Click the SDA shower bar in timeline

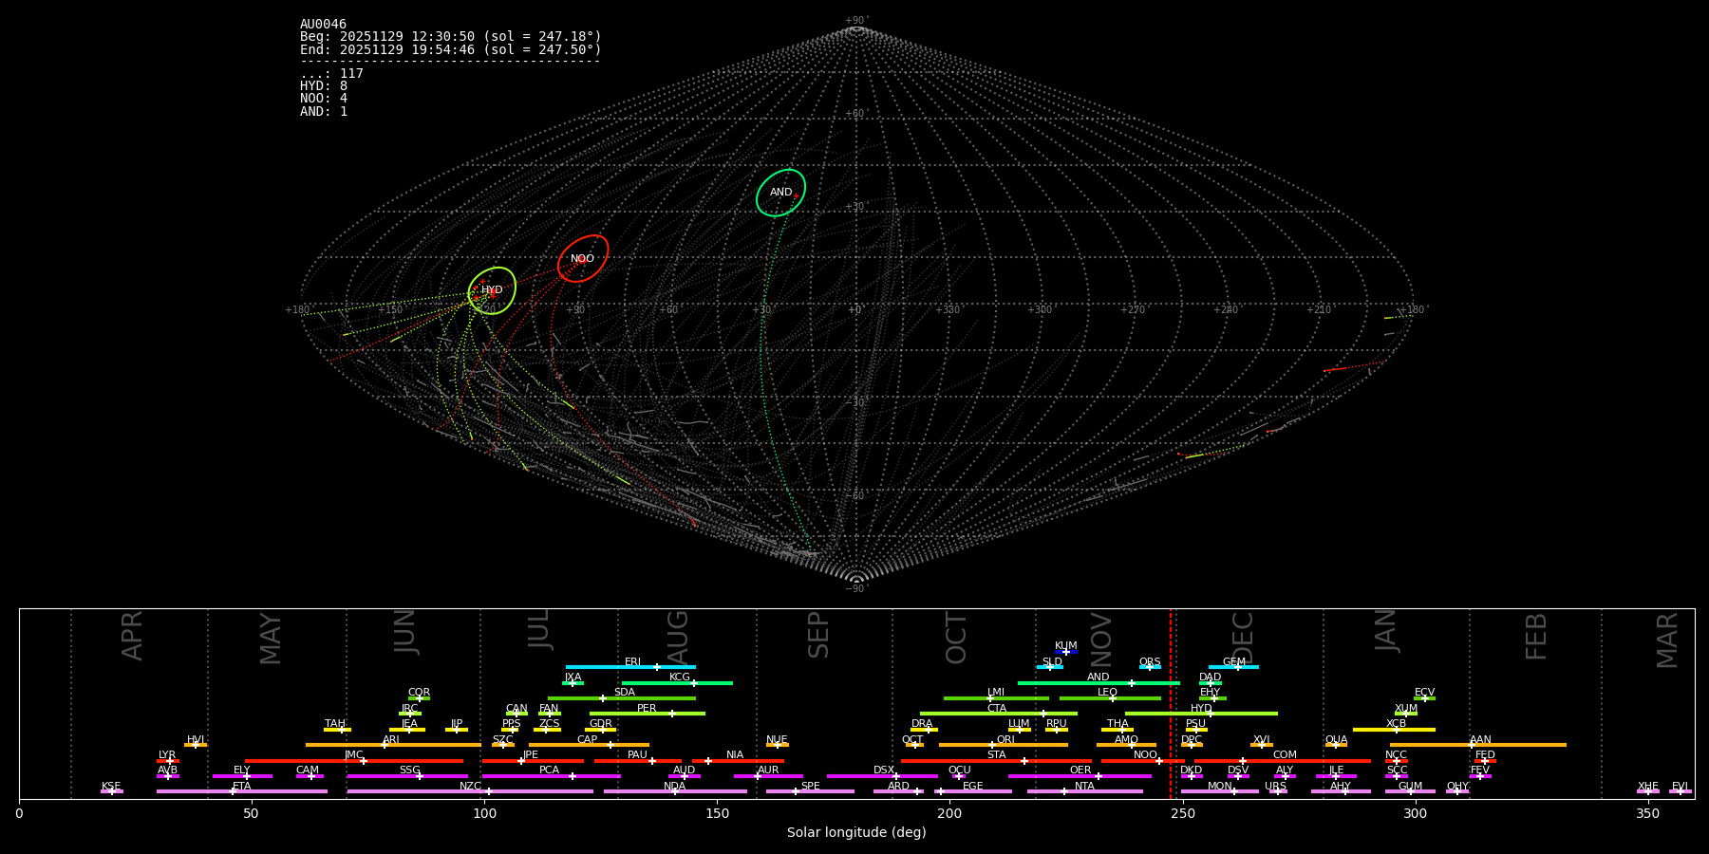click(622, 698)
